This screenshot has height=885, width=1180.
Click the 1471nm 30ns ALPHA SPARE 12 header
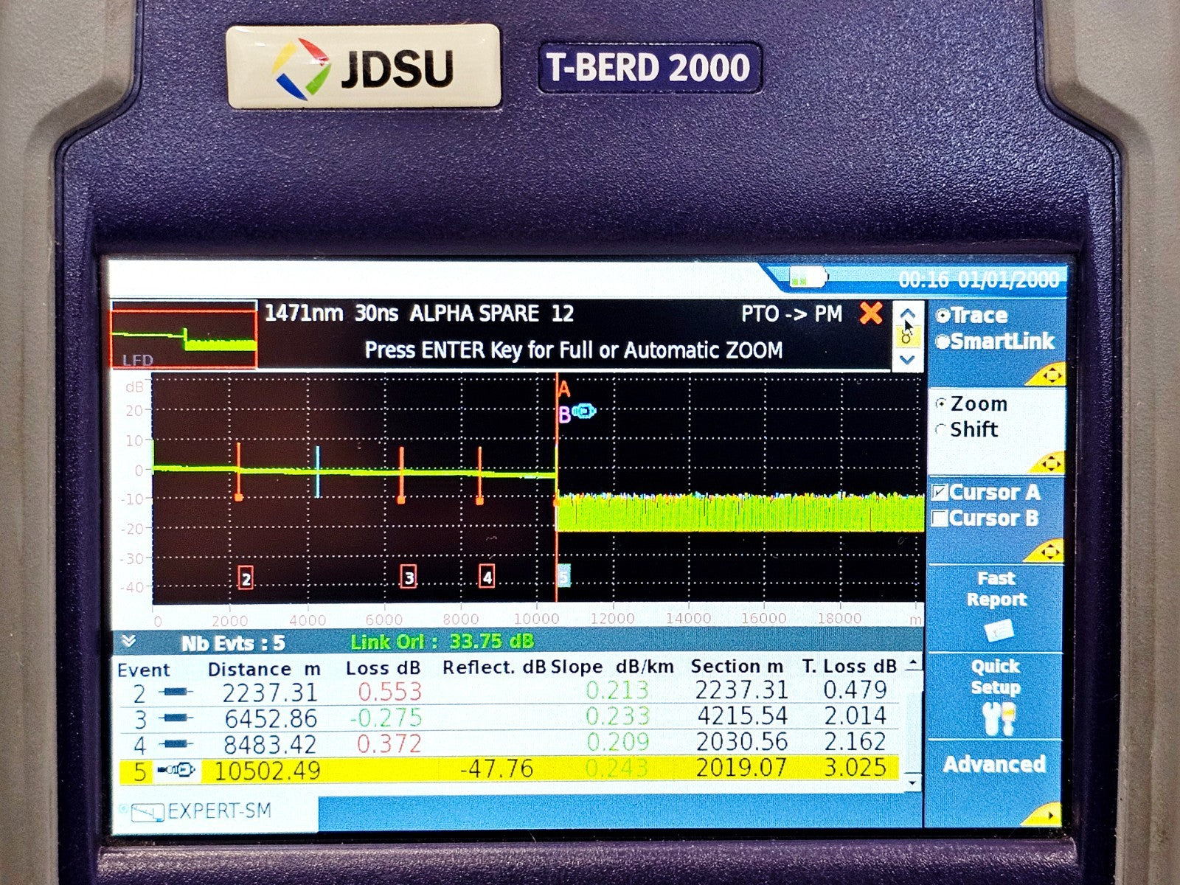(419, 313)
